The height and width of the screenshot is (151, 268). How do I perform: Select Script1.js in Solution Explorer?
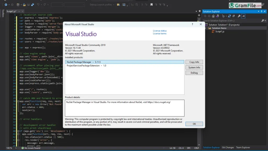(220, 31)
